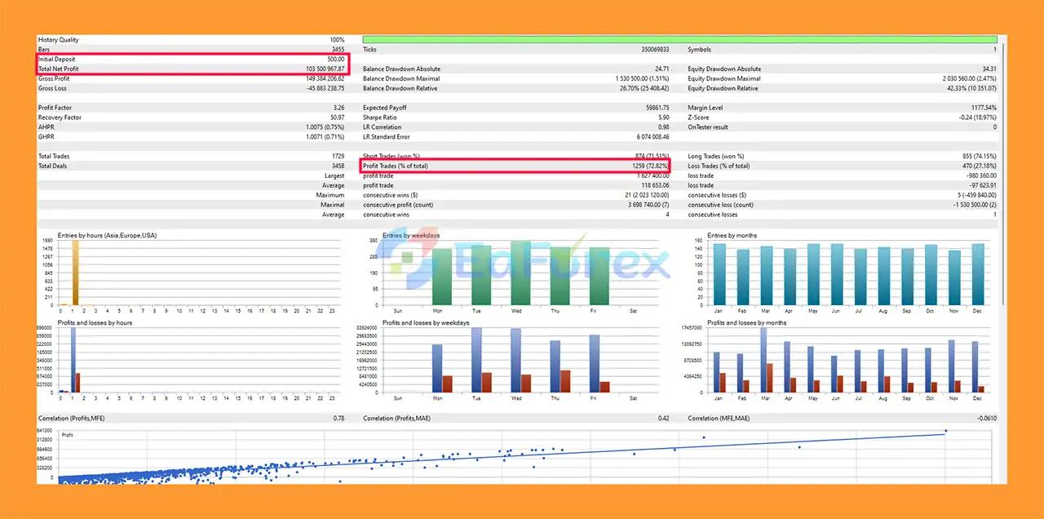Click the January bar in Entries by months

click(719, 275)
